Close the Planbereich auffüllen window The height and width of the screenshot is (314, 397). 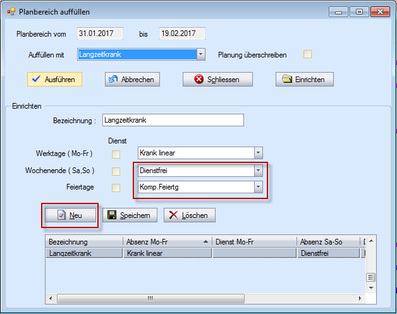pos(380,12)
